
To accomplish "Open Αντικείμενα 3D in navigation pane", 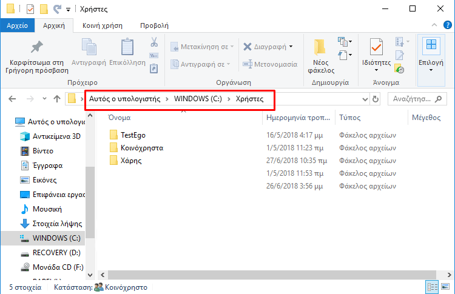I will click(x=50, y=136).
